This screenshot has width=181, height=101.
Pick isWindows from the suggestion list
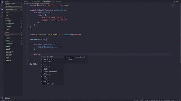(52, 74)
